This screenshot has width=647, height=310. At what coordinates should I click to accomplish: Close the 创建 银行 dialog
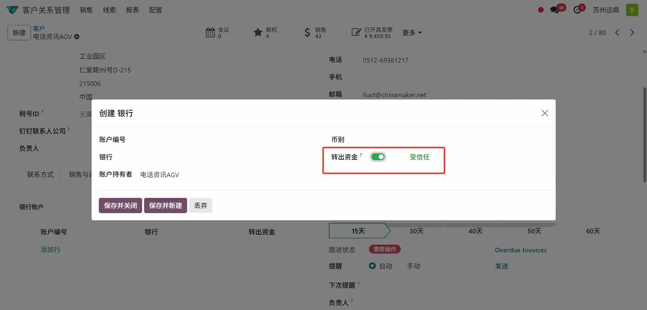point(545,113)
